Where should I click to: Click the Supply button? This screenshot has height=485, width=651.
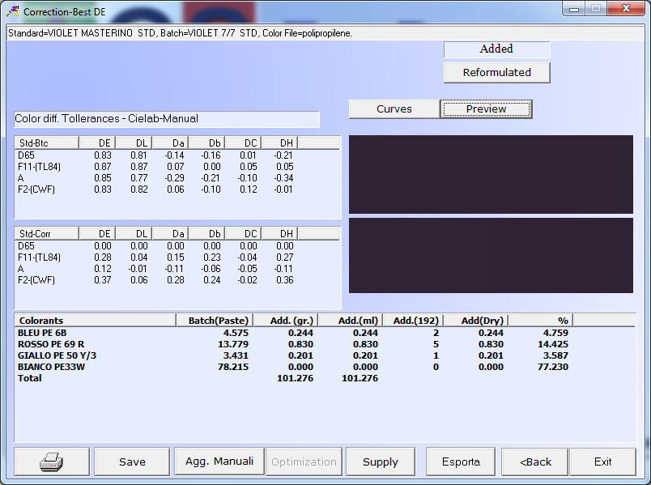381,462
